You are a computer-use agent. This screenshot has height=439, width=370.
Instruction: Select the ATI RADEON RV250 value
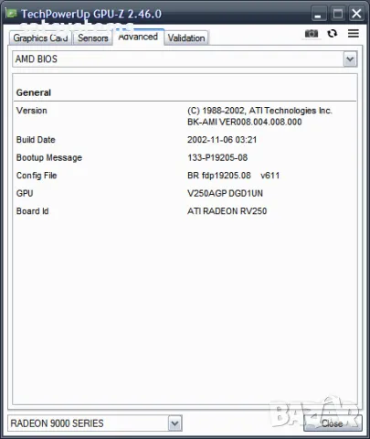pos(227,211)
